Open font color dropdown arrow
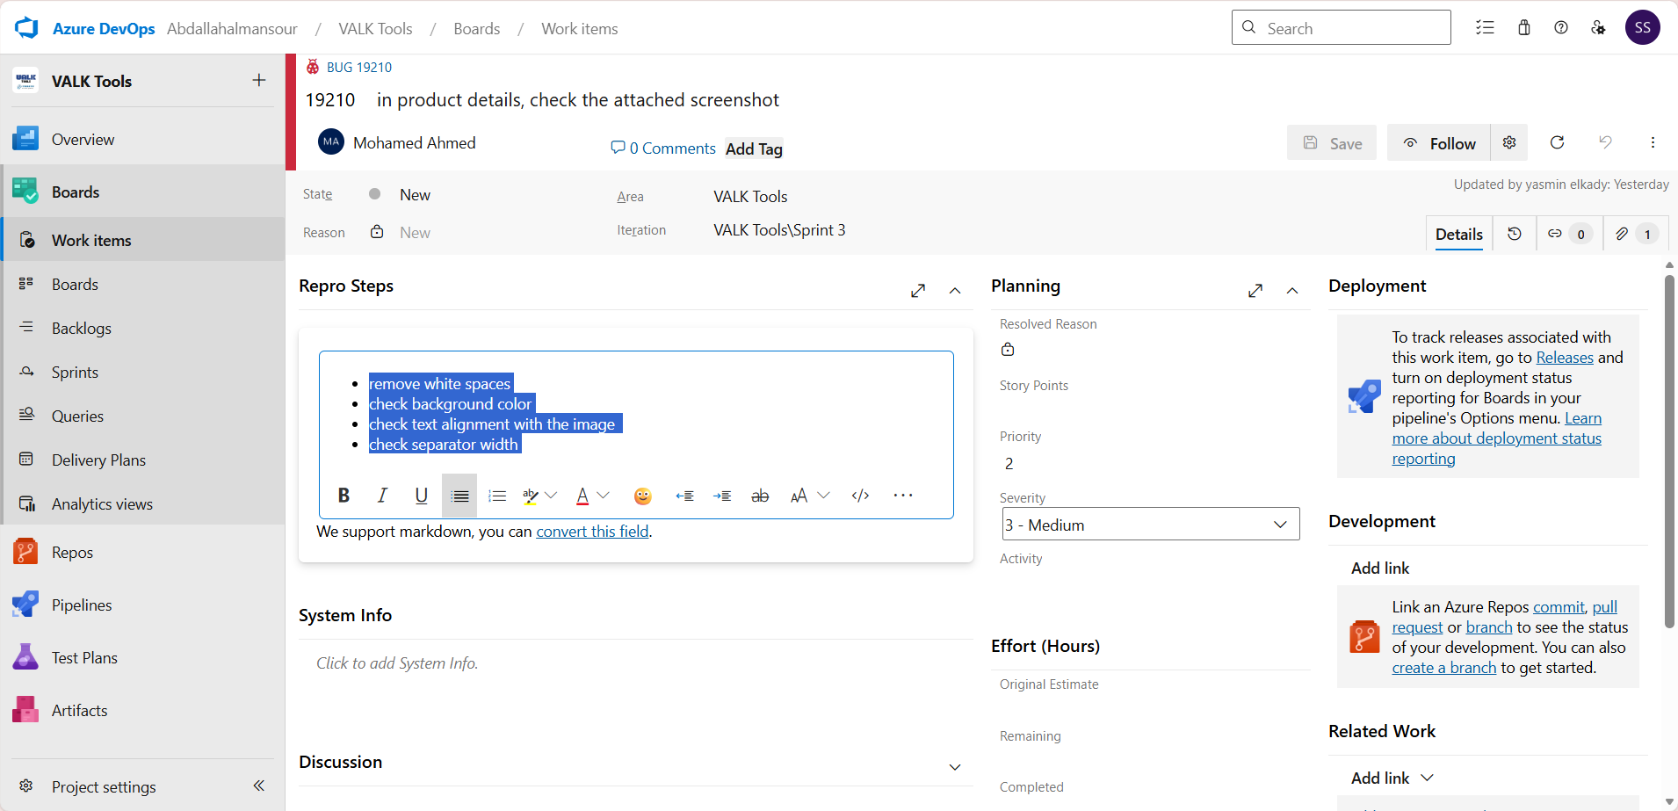This screenshot has width=1678, height=811. pyautogui.click(x=604, y=496)
